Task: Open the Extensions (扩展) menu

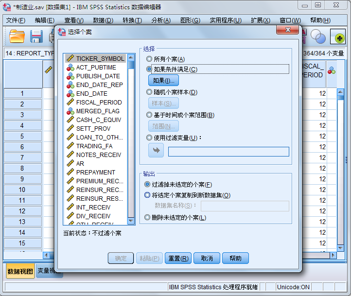Action: (x=261, y=20)
